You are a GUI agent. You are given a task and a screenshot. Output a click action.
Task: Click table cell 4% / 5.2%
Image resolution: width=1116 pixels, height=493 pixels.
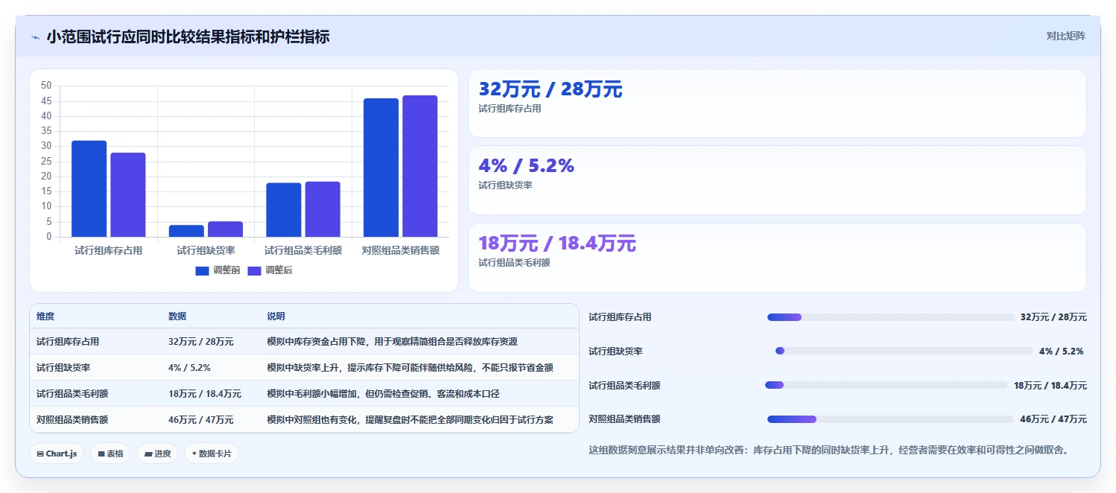click(189, 368)
